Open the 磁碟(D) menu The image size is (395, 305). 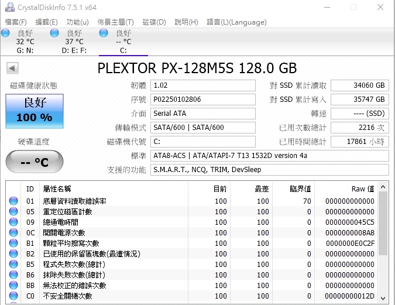click(154, 22)
